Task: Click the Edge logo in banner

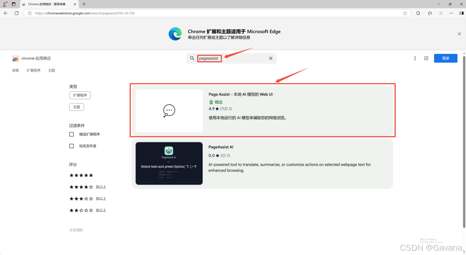Action: click(x=175, y=34)
